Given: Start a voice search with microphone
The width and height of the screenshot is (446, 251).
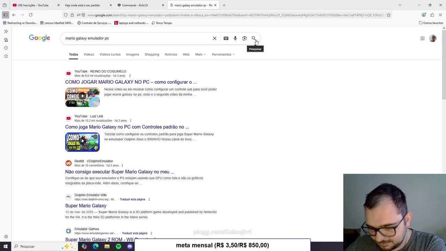Looking at the screenshot, I should point(235,38).
